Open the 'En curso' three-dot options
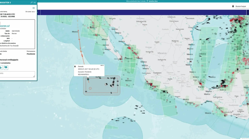249x139 pixels. click(34, 12)
